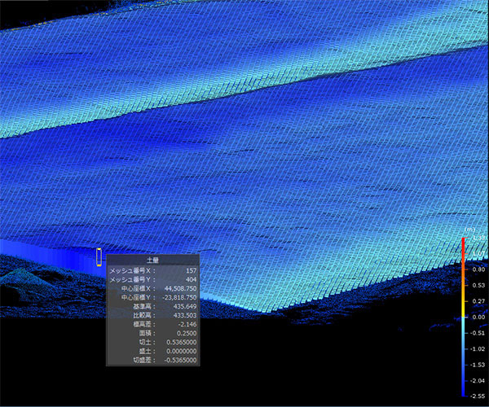Click the 0.80 label on color legend
The image size is (489, 407).
point(478,269)
